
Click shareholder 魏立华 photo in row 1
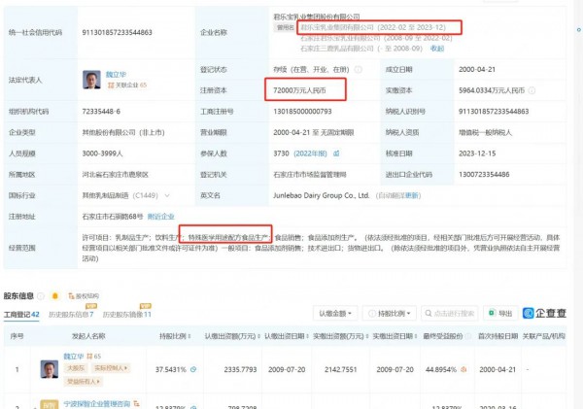(x=50, y=369)
